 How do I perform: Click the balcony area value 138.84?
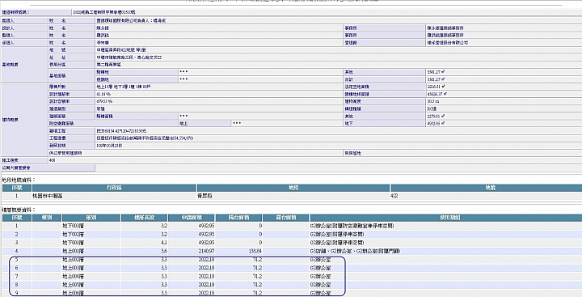tap(255, 252)
